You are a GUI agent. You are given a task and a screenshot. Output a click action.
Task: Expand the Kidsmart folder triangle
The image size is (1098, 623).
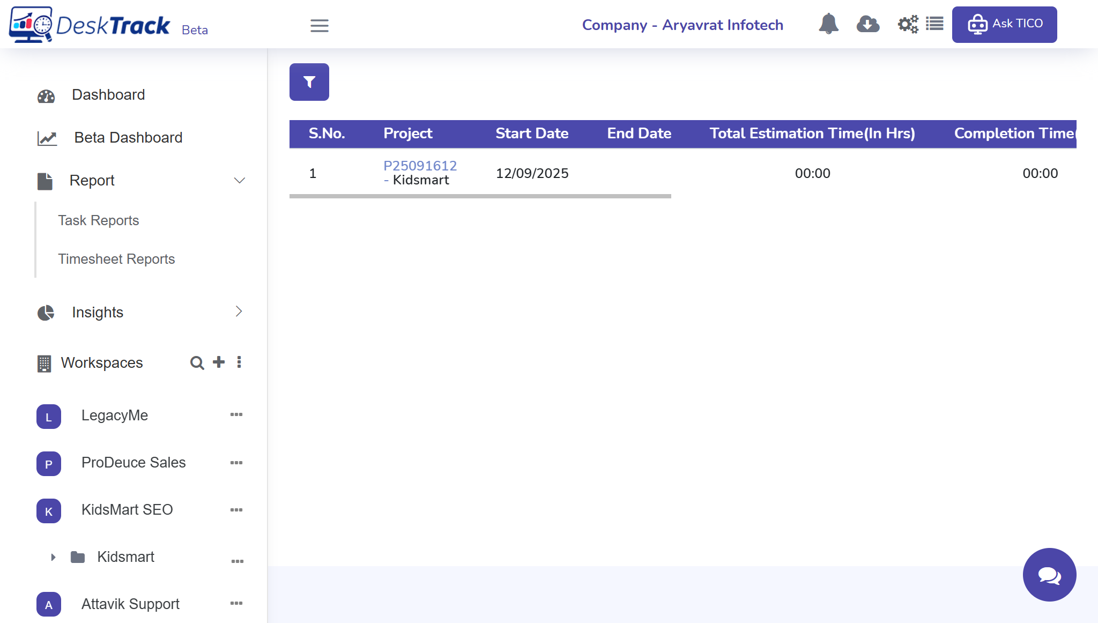(53, 557)
